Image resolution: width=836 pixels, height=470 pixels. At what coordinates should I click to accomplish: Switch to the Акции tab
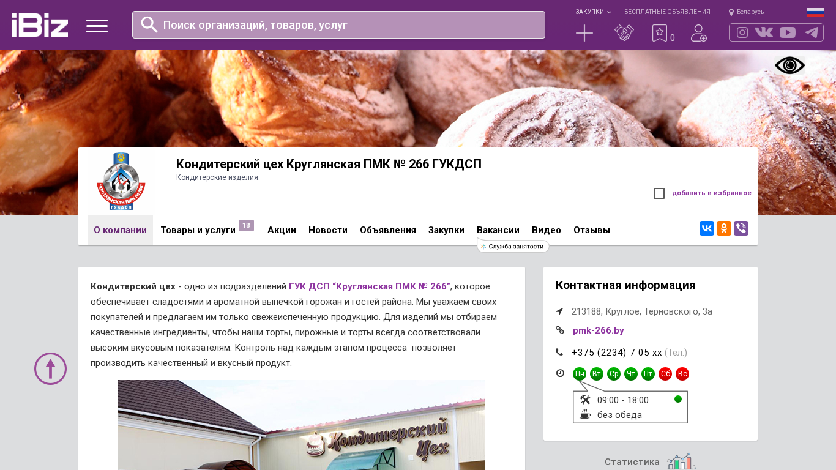pyautogui.click(x=282, y=230)
